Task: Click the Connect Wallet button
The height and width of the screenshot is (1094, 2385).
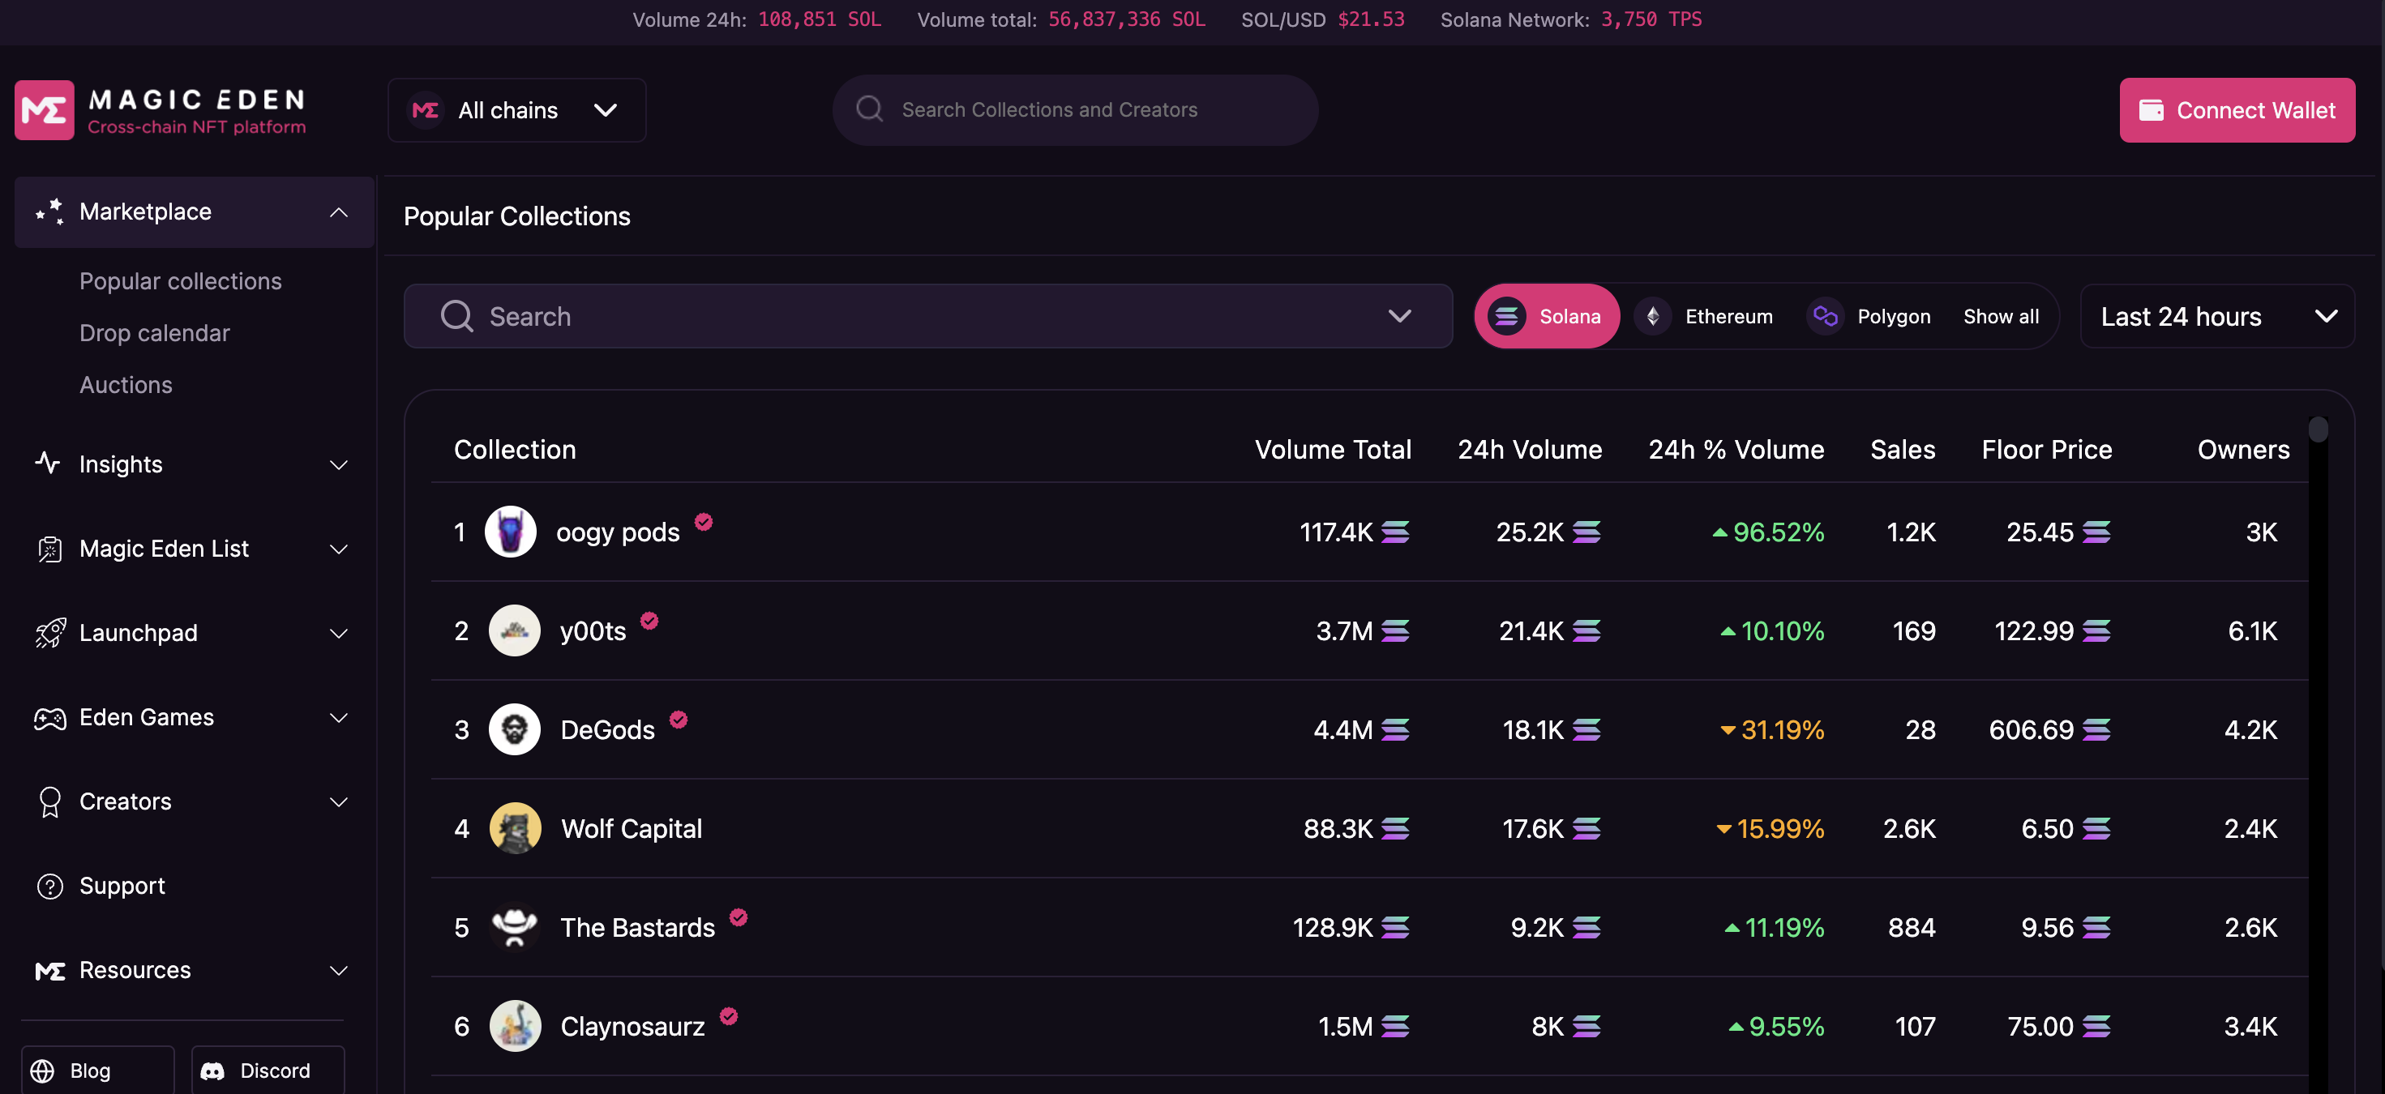Action: (x=2237, y=110)
